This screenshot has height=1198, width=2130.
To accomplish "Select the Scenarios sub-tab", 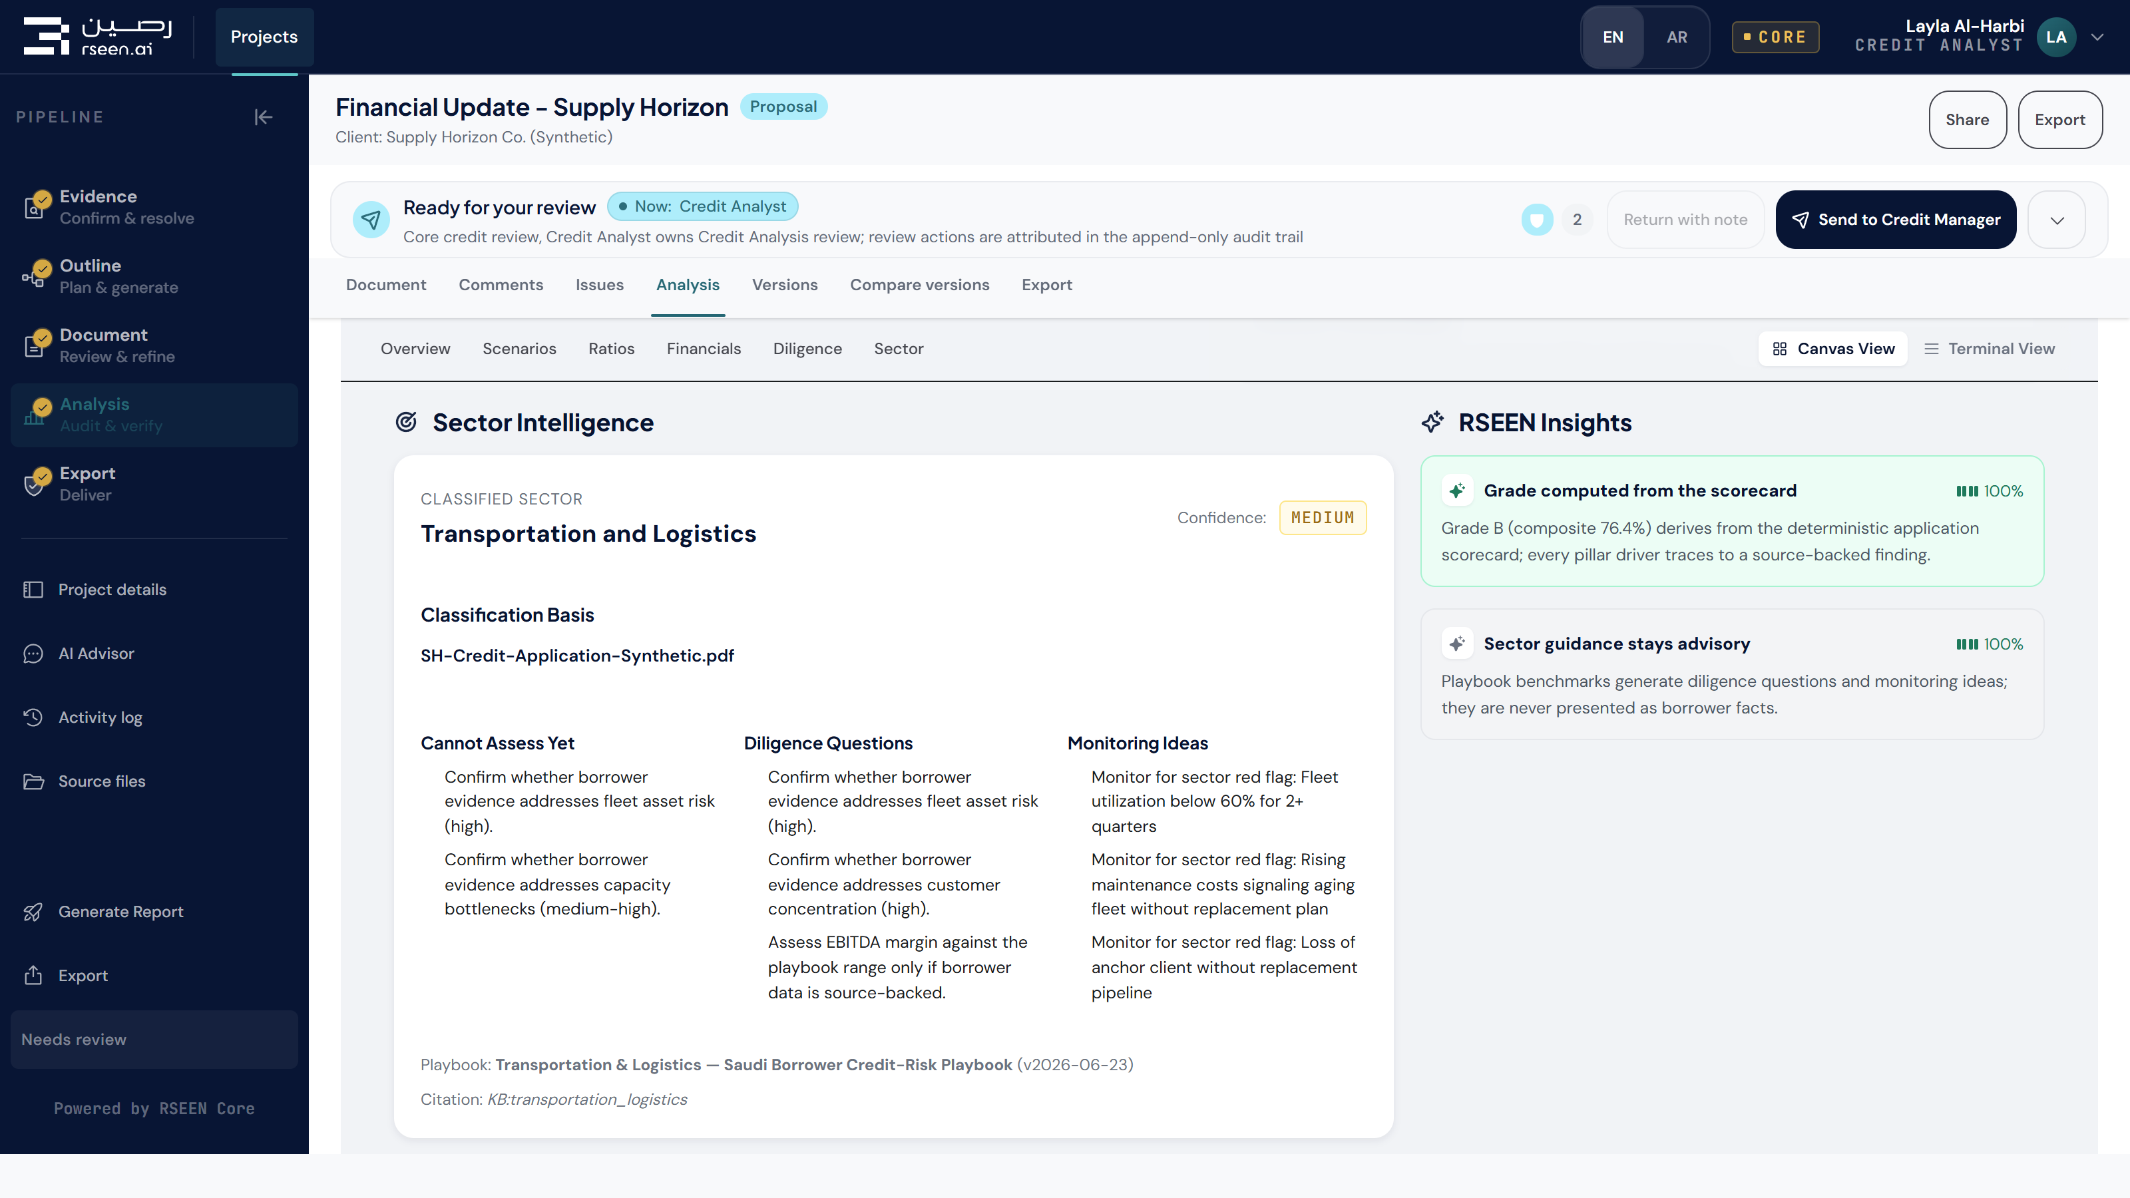I will click(519, 349).
